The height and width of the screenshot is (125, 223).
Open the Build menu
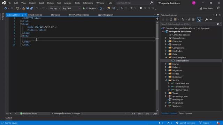pyautogui.click(x=41, y=3)
